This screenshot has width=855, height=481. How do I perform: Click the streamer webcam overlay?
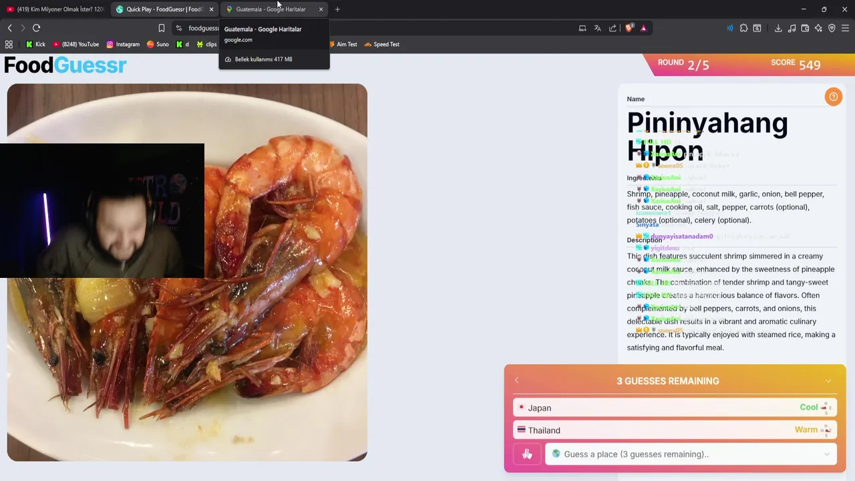point(102,210)
